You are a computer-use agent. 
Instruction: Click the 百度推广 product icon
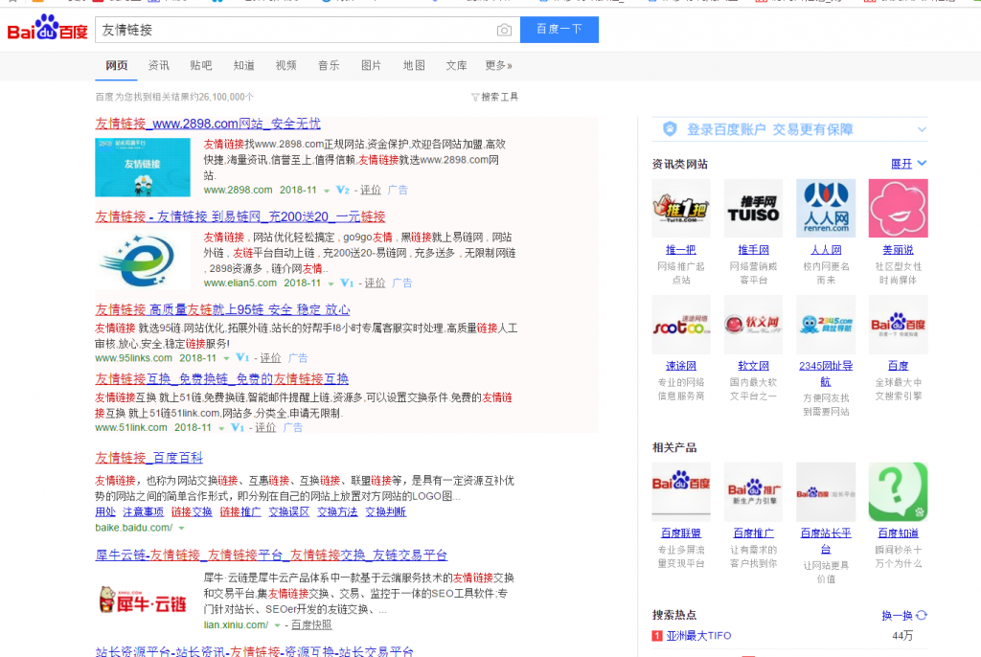753,492
